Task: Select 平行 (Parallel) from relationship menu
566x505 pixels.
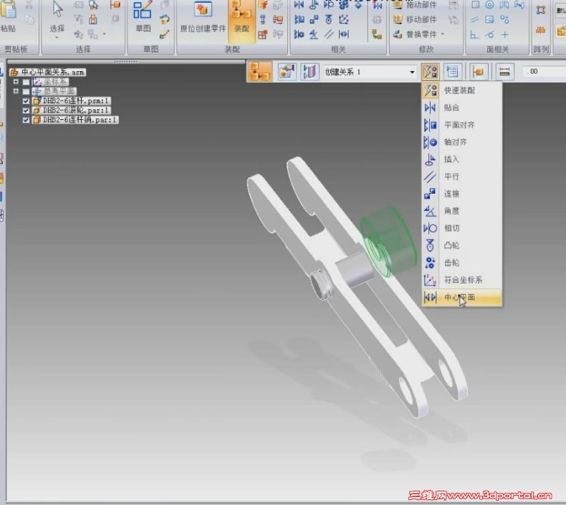Action: (462, 176)
